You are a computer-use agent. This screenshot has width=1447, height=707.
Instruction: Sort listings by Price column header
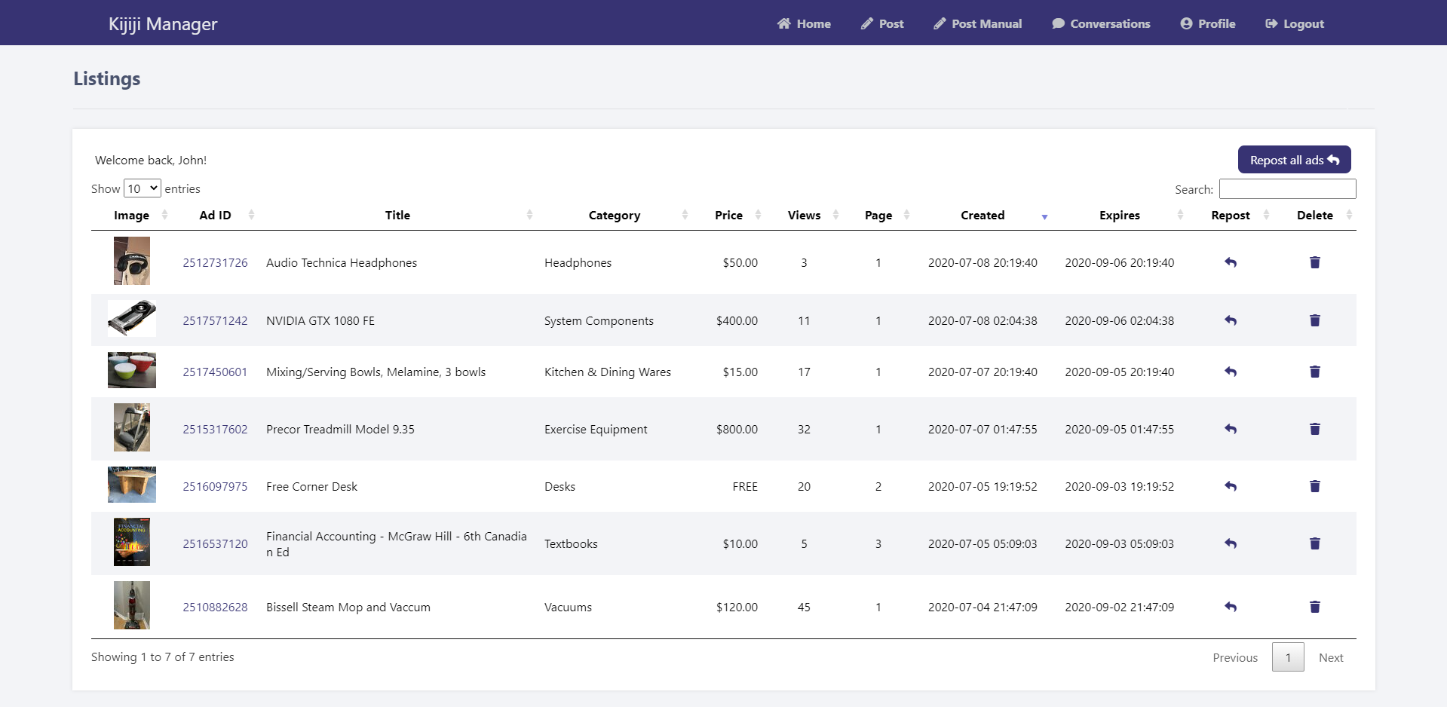point(728,216)
